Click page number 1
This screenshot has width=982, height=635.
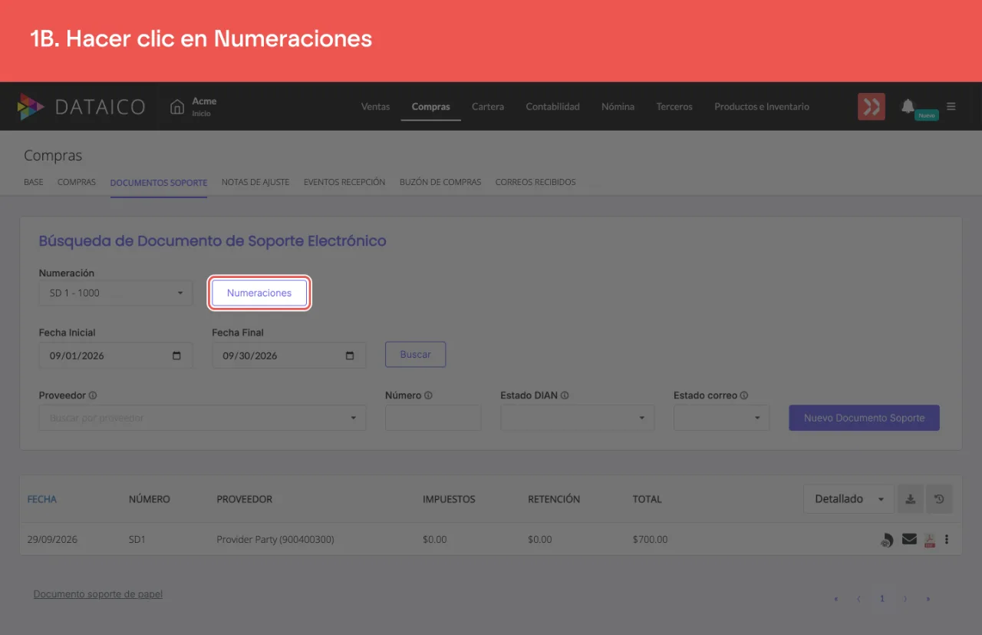coord(882,599)
